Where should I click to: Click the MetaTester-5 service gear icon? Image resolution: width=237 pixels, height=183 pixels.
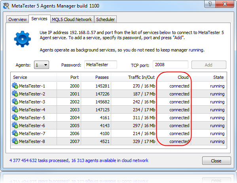[15, 117]
